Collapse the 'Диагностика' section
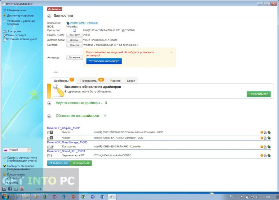This screenshot has width=279, height=200. click(49, 16)
